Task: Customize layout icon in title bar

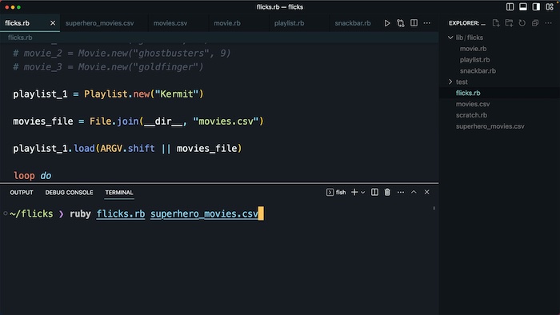Action: coord(550,6)
